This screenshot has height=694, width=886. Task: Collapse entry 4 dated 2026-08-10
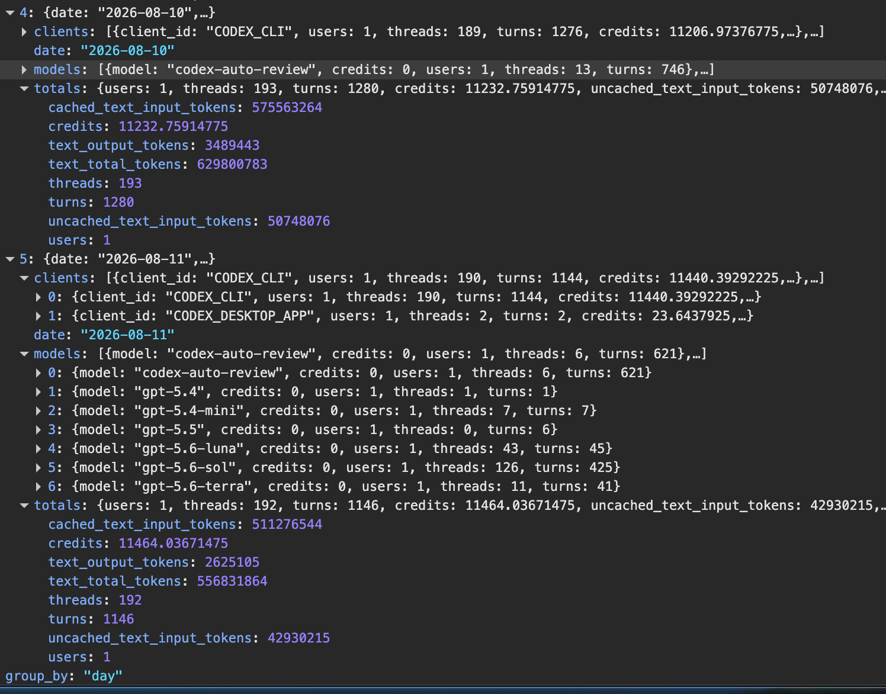[x=10, y=12]
